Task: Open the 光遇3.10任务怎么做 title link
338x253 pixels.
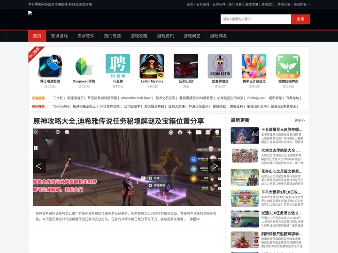Action: tap(281, 213)
